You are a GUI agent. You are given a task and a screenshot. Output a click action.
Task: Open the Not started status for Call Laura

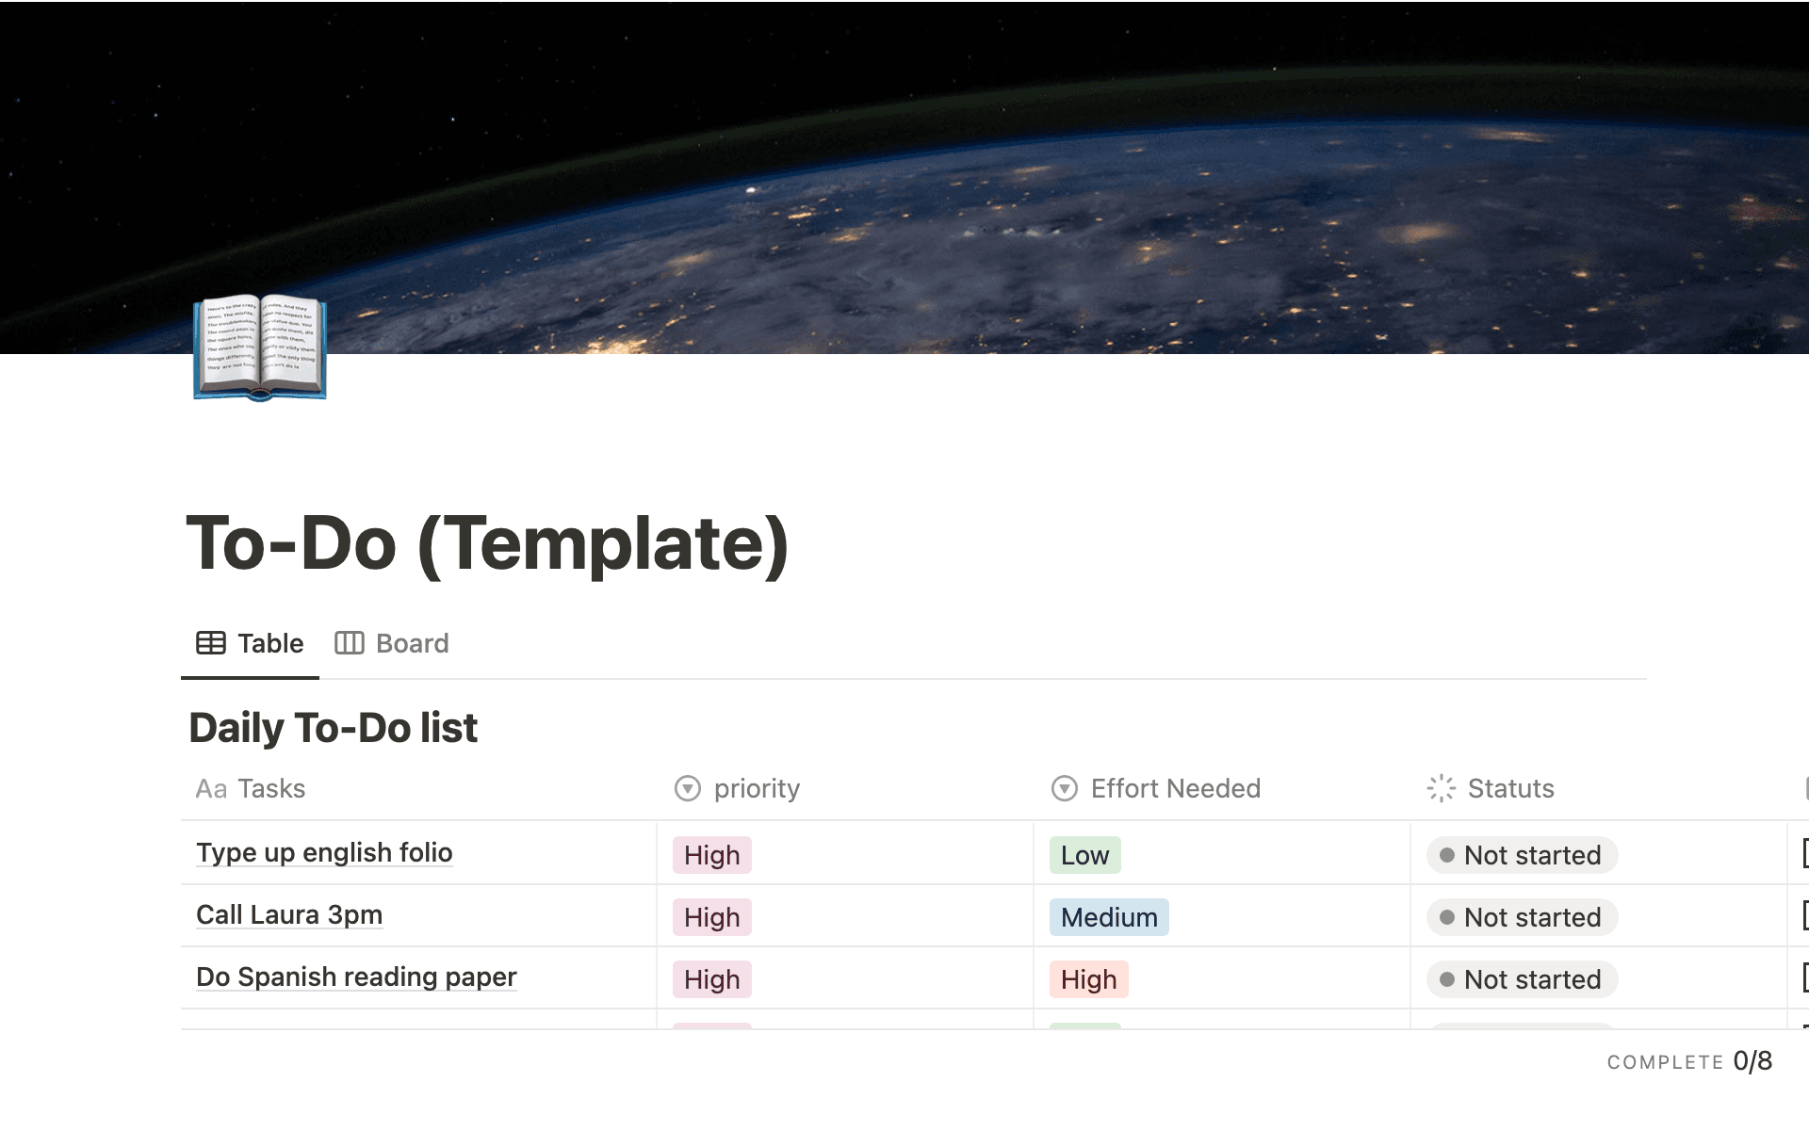1522,917
